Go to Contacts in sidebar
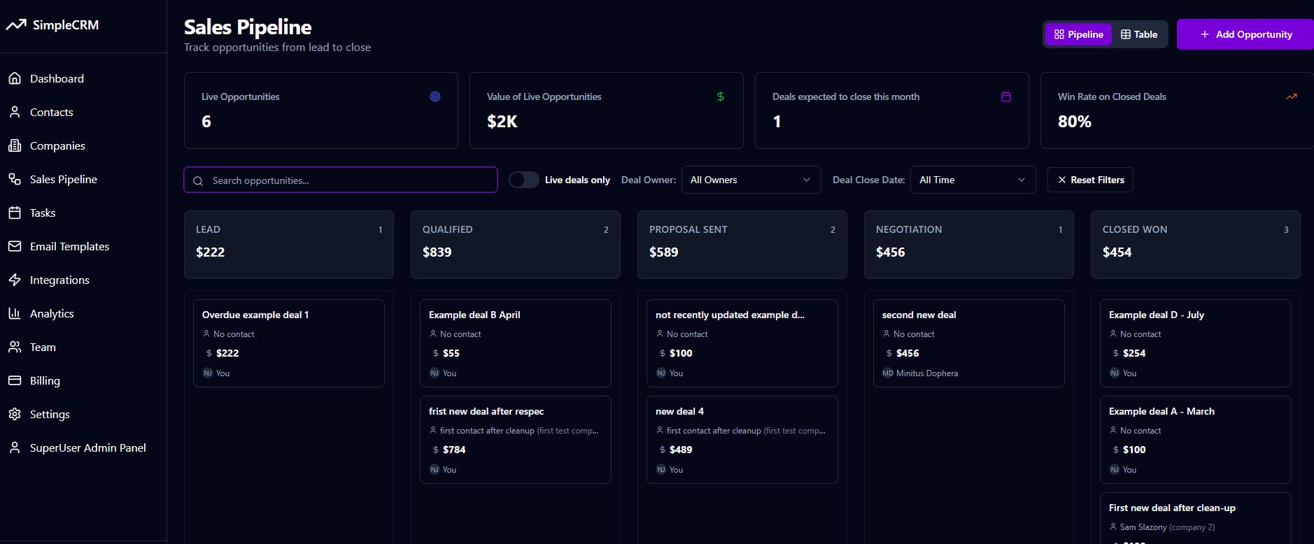 [x=51, y=112]
